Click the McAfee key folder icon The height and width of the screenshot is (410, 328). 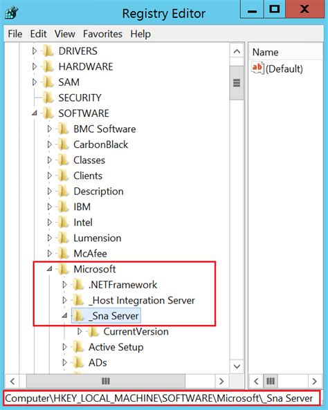[x=64, y=253]
